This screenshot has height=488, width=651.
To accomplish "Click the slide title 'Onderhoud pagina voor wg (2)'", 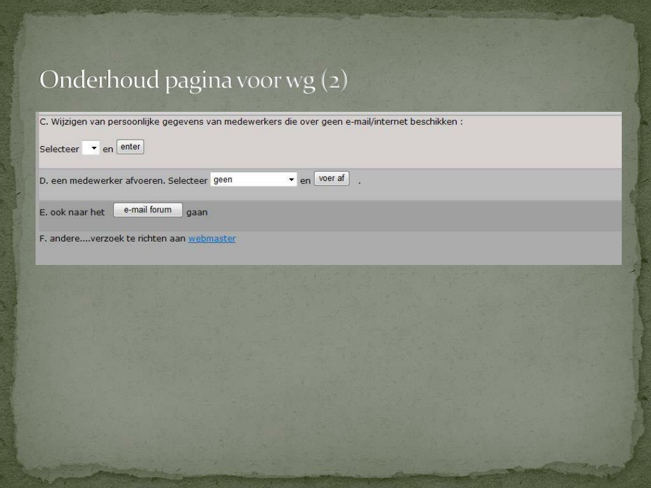I will pyautogui.click(x=193, y=80).
